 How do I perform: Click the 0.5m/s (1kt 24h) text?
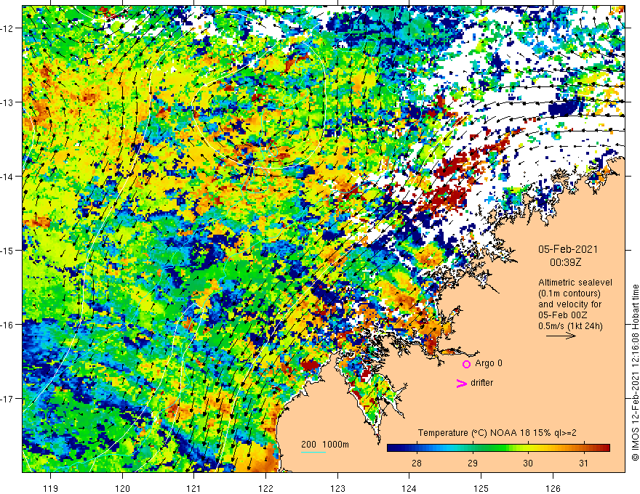click(570, 325)
